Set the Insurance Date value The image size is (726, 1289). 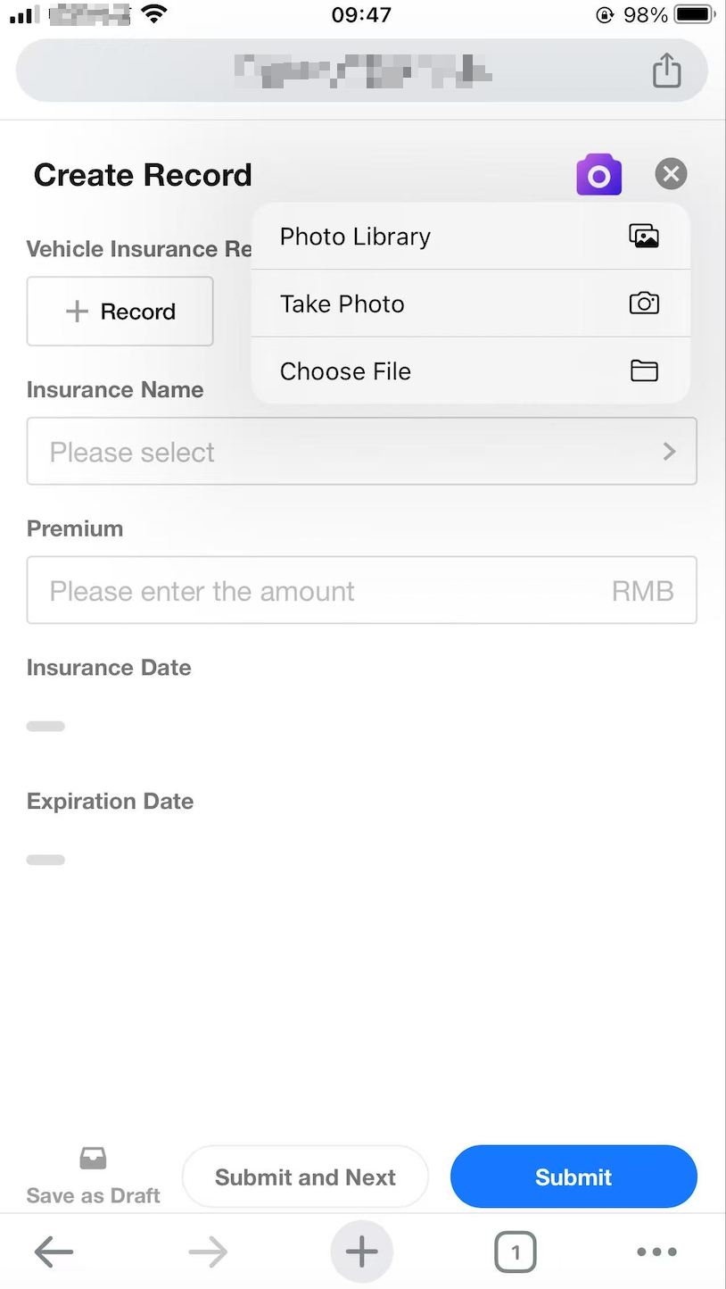click(x=46, y=726)
